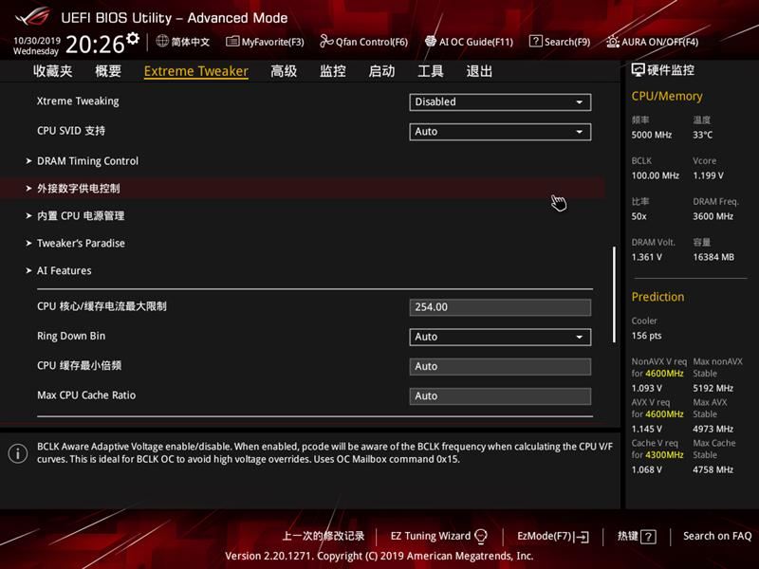Click the AI OC Guide chip icon

pos(431,41)
